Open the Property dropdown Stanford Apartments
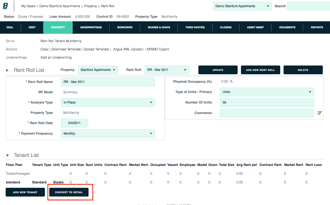330x205 pixels. (x=98, y=70)
